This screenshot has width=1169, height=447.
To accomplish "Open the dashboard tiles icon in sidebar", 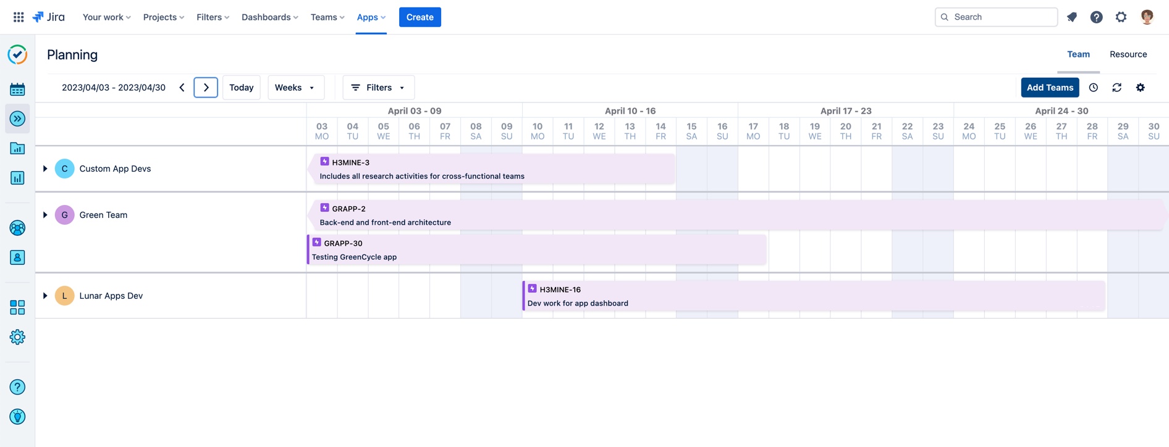I will 17,307.
